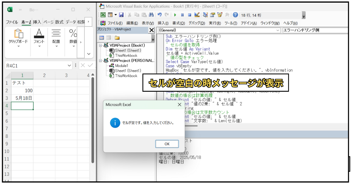
Task: Save the VBA project with the floppy icon
Action: (121, 15)
